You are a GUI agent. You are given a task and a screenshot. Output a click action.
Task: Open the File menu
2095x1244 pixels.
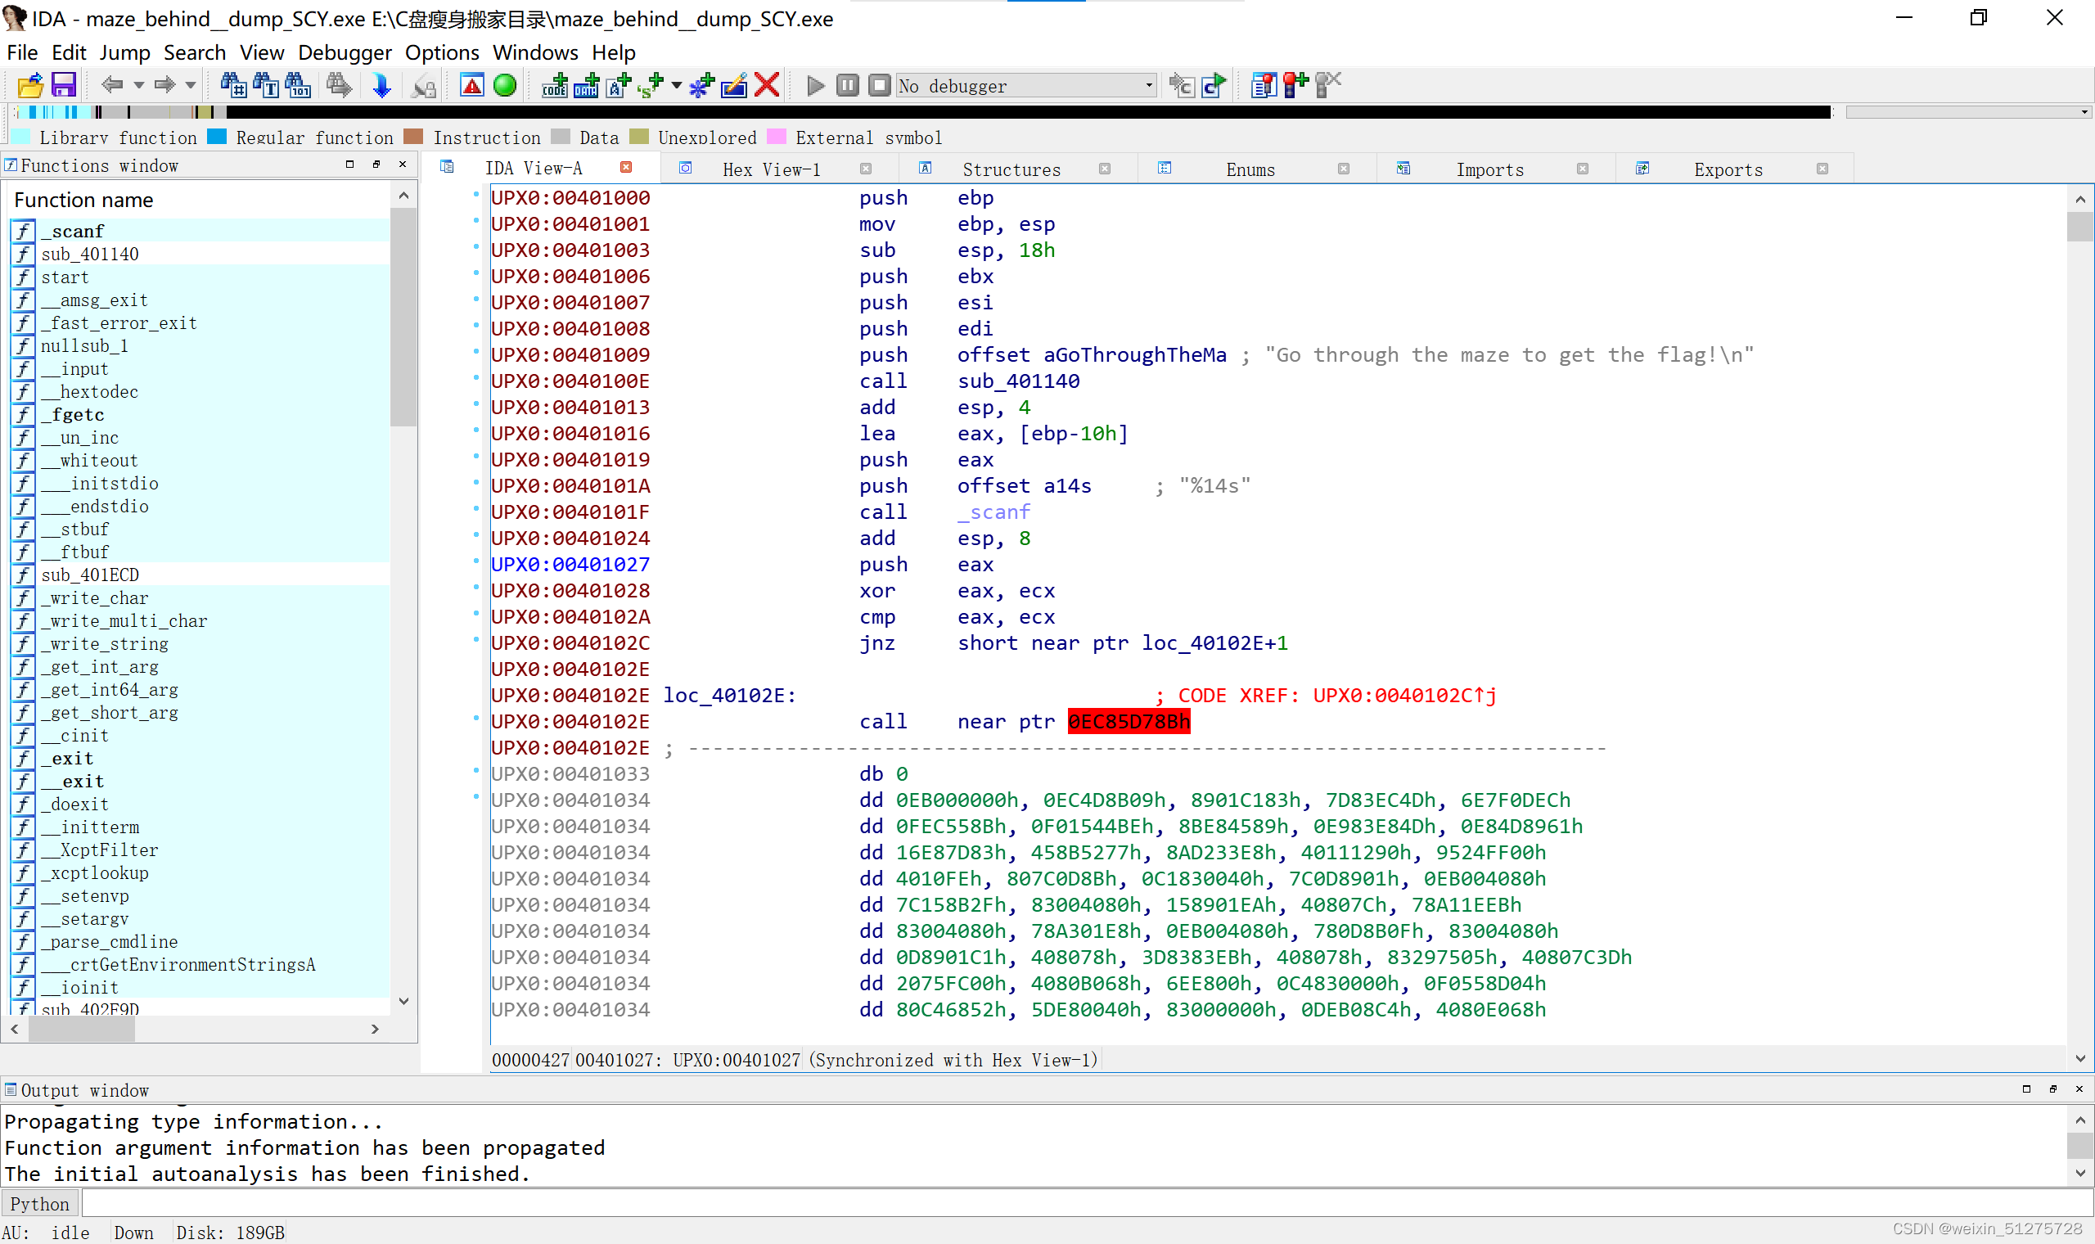pos(22,52)
